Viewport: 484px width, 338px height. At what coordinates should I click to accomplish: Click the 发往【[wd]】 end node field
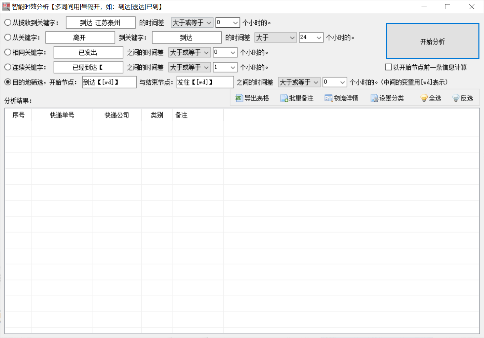205,82
